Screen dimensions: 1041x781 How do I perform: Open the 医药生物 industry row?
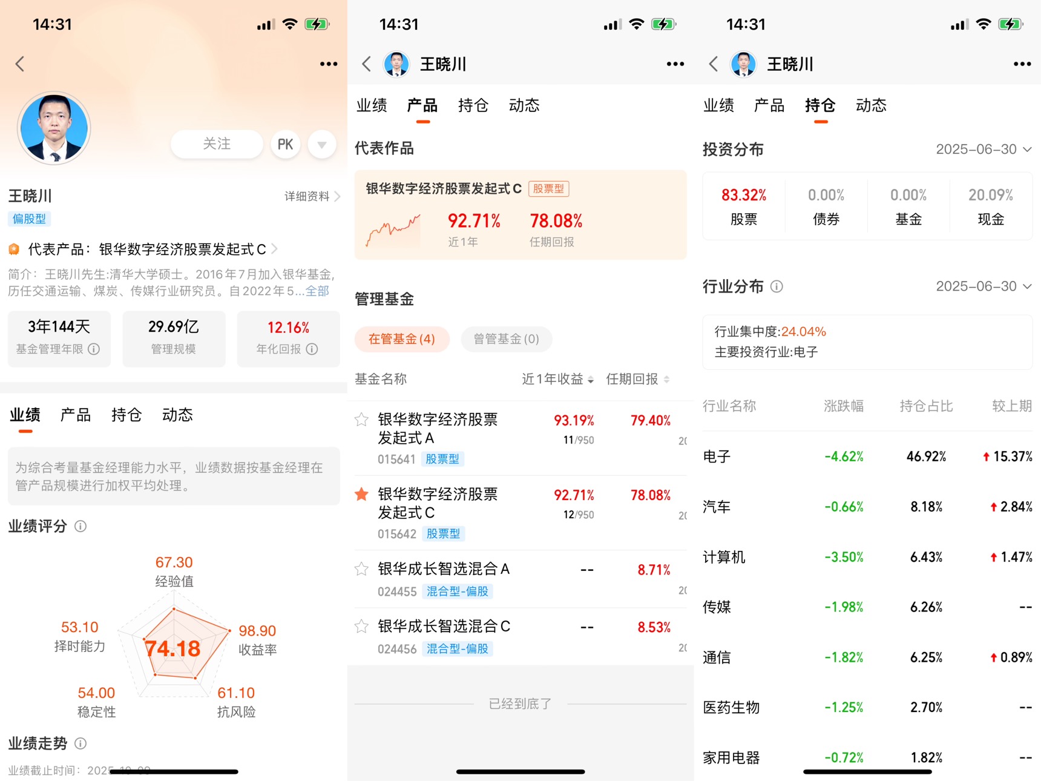click(867, 707)
